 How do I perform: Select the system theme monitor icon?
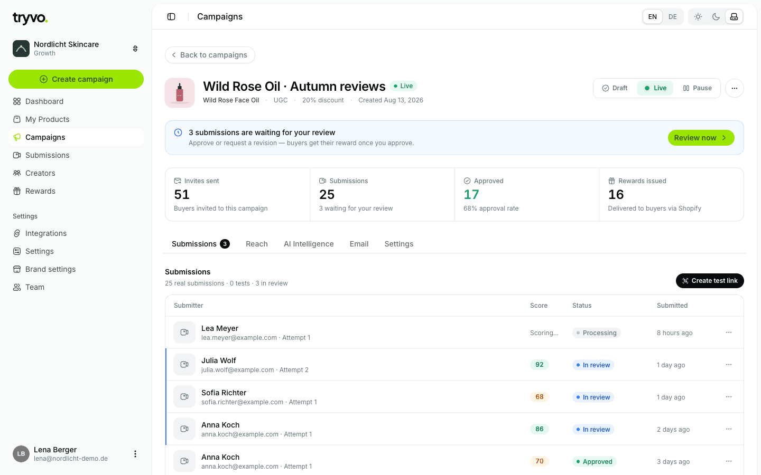tap(734, 17)
